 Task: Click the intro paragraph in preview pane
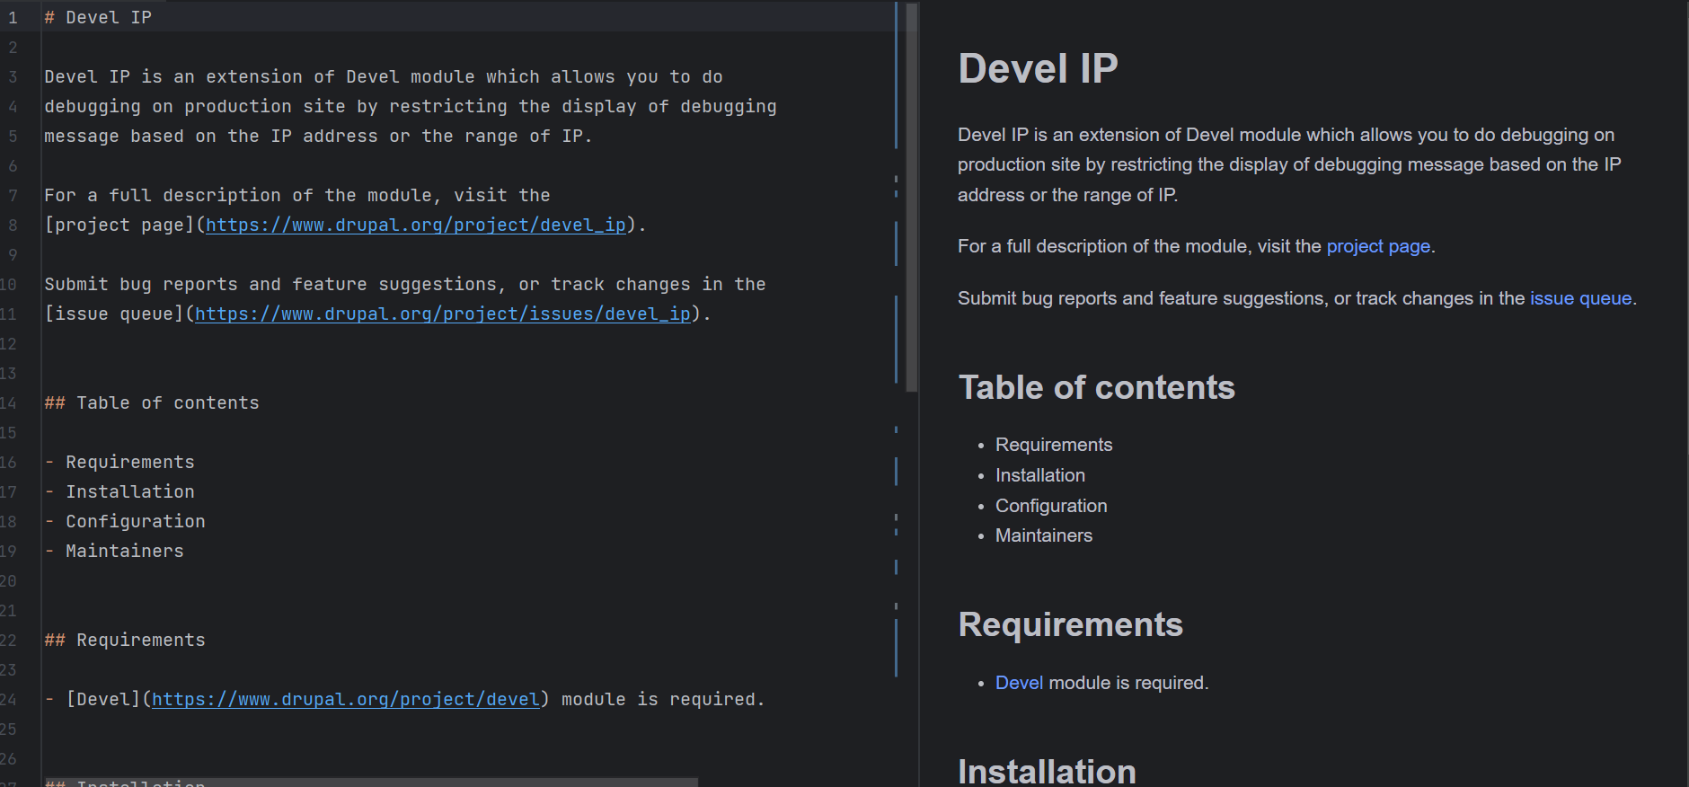coord(1289,164)
